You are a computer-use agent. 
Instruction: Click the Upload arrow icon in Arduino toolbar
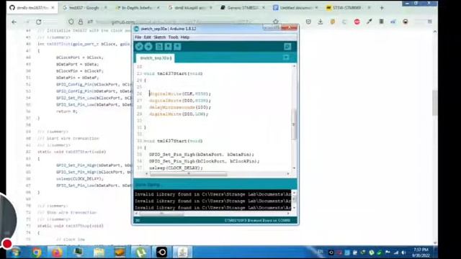tap(148, 46)
